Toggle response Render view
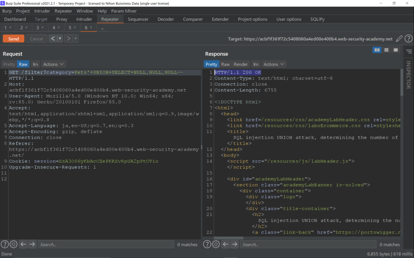The image size is (414, 258). click(241, 64)
